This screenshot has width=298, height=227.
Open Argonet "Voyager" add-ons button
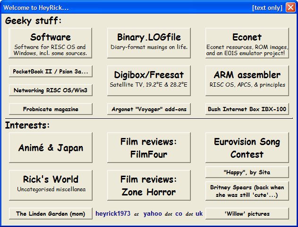pos(149,109)
